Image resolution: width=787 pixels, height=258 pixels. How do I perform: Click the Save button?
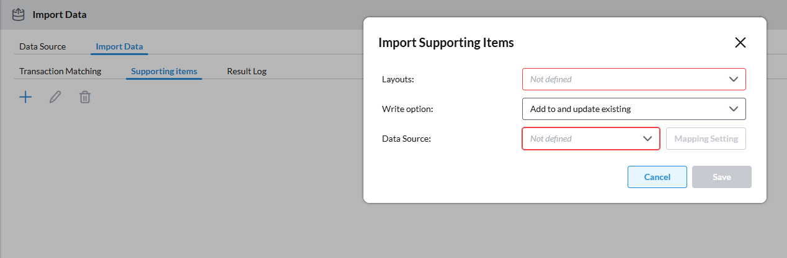click(x=721, y=177)
